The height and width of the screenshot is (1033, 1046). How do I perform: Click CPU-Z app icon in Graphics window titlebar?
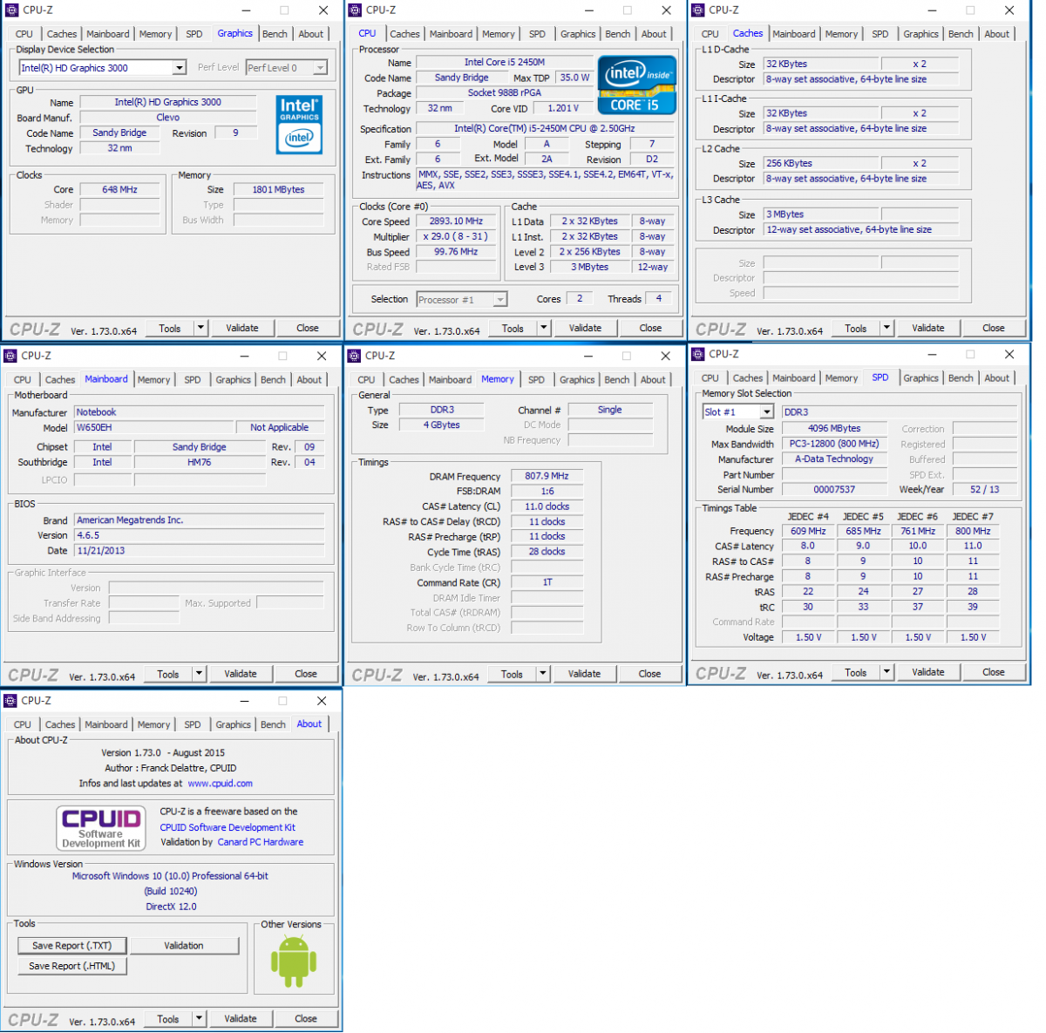[12, 10]
